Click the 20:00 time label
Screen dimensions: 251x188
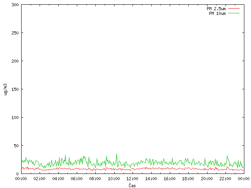pyautogui.click(x=207, y=179)
